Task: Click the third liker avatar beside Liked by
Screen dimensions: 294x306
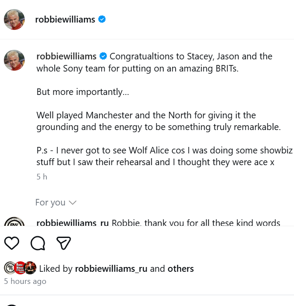Action: (30, 268)
